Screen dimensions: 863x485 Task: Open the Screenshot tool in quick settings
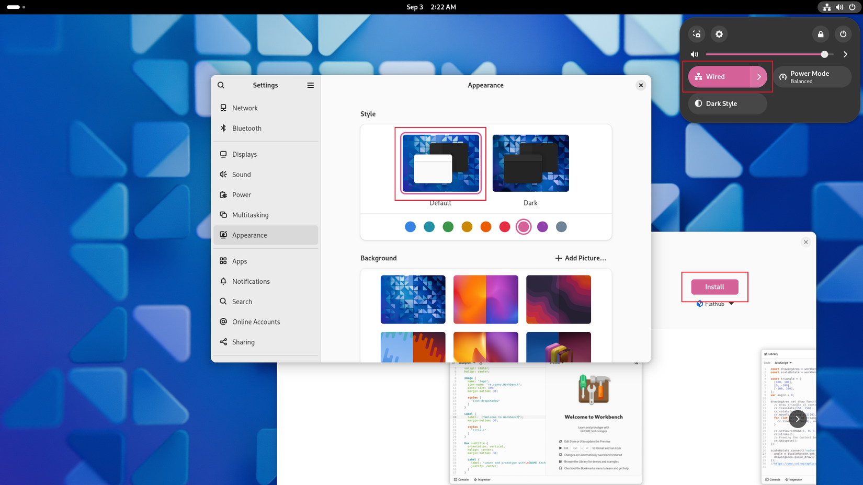pos(696,34)
